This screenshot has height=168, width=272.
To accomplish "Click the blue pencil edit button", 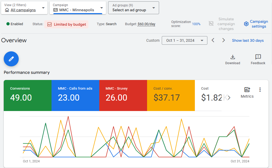I will tap(11, 59).
